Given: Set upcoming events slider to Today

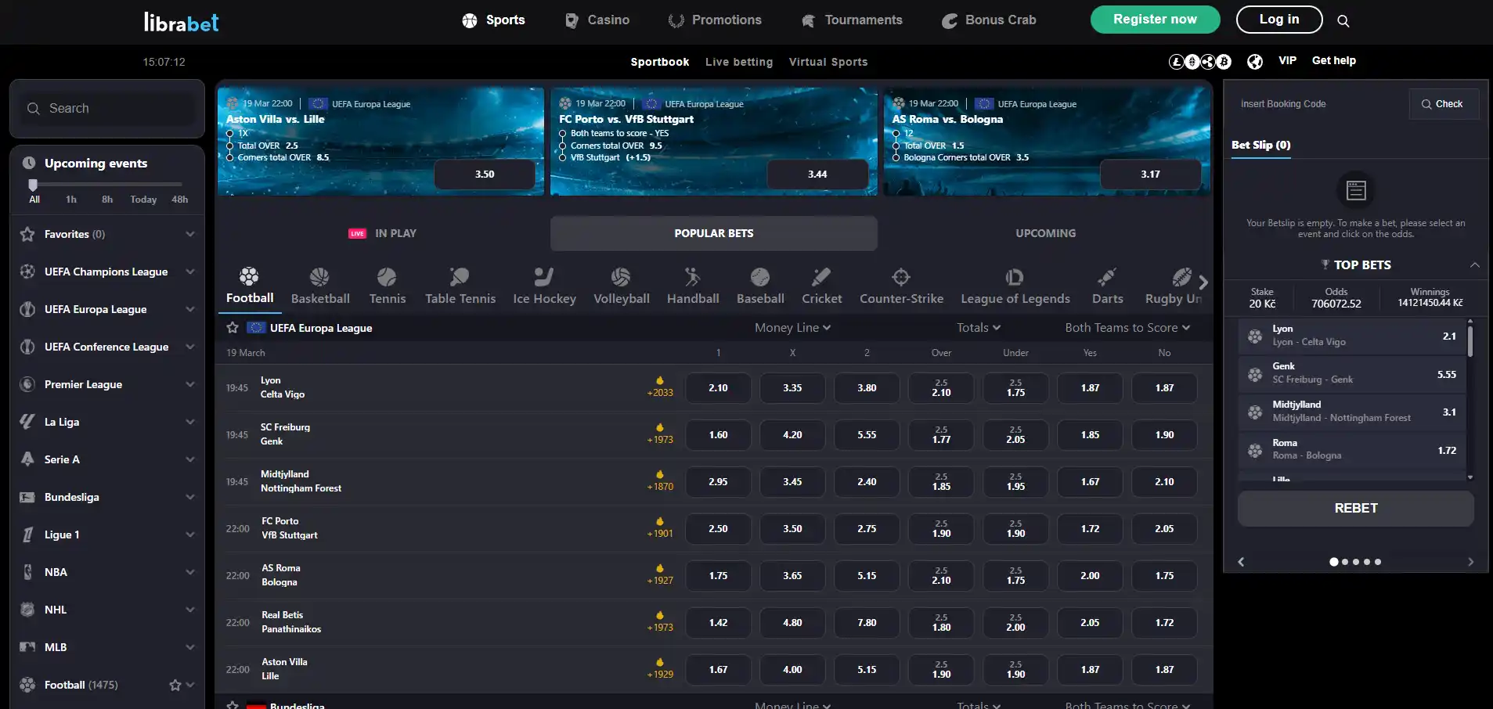Looking at the screenshot, I should click(143, 200).
